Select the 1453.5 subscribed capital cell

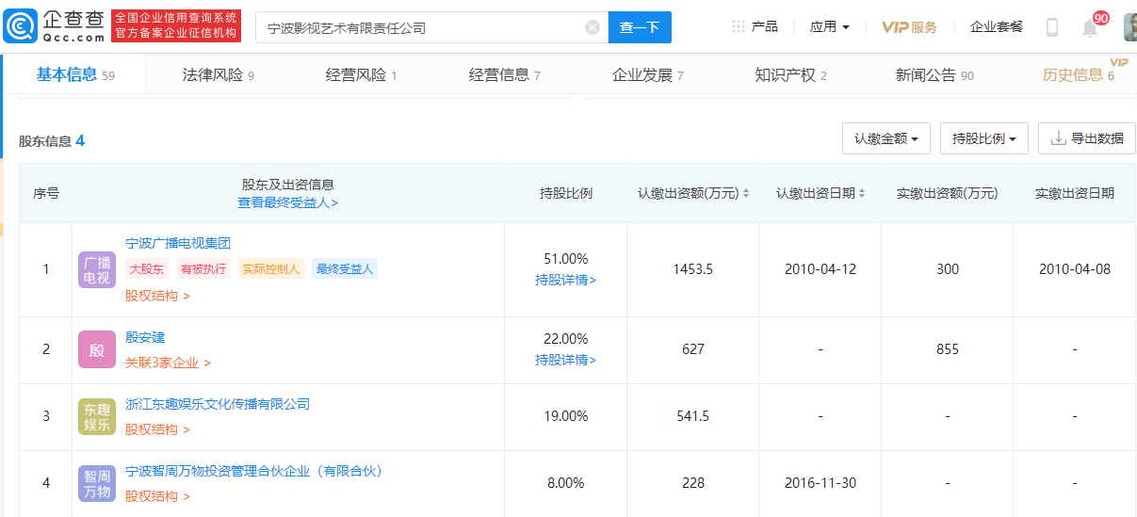[692, 269]
